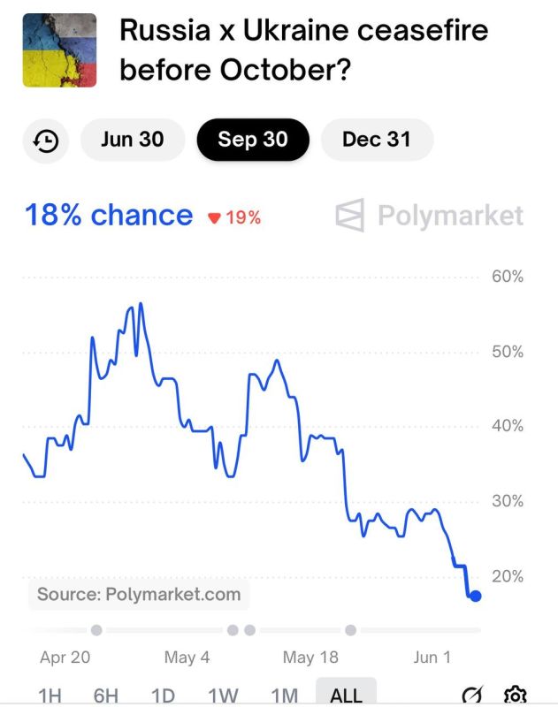Click the 18% chance text
The height and width of the screenshot is (707, 558).
click(109, 216)
